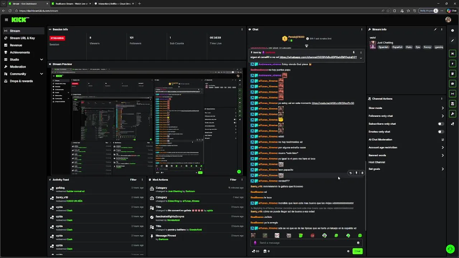The image size is (459, 258).
Task: Open the WhatsApp channel link in pinned message
Action: tap(318, 57)
